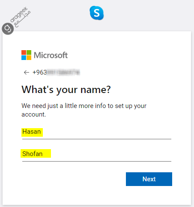Click the Microsoft wordmark text

(x=51, y=55)
